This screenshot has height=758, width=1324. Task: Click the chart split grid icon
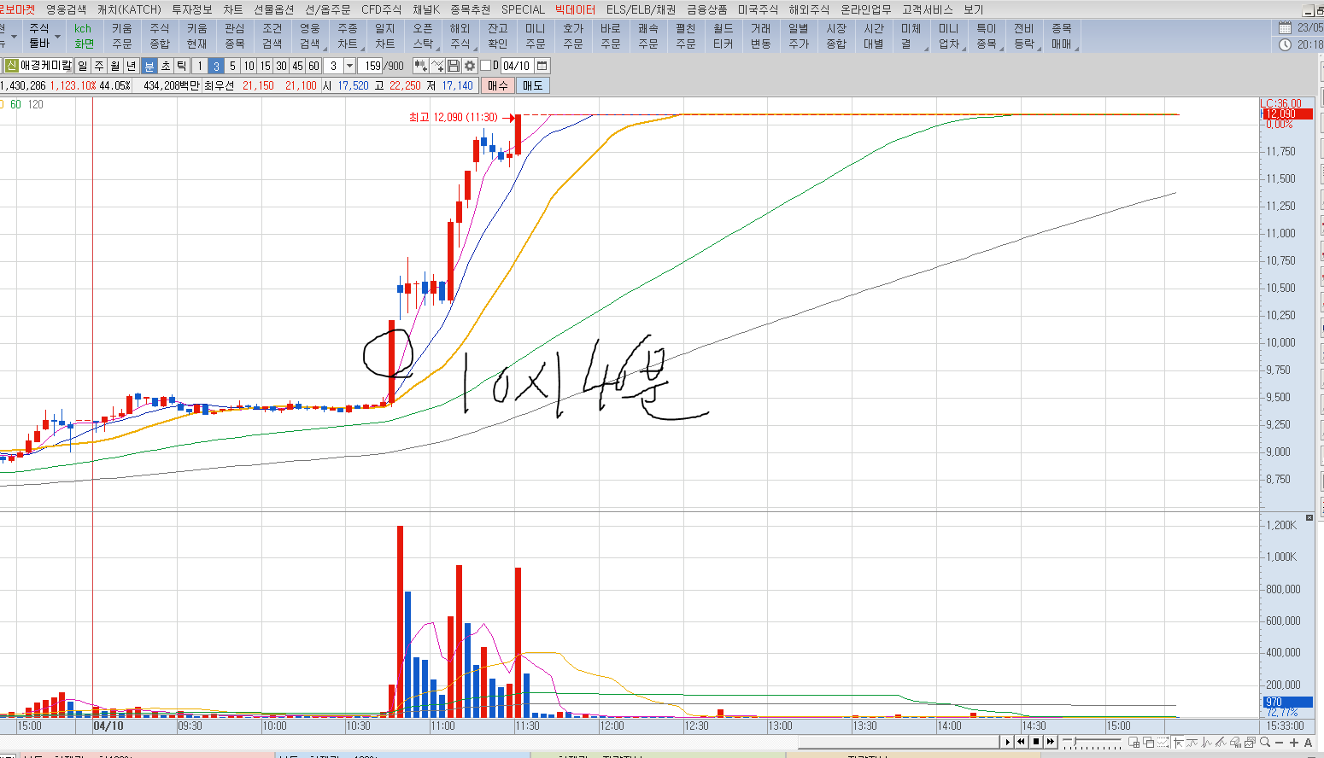1134,742
